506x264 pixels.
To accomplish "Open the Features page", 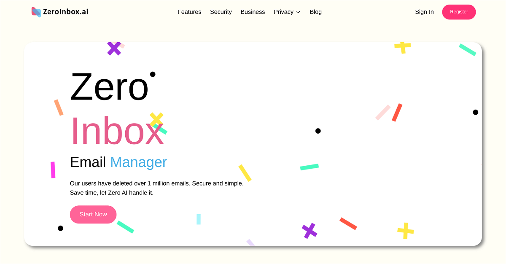I will click(189, 12).
